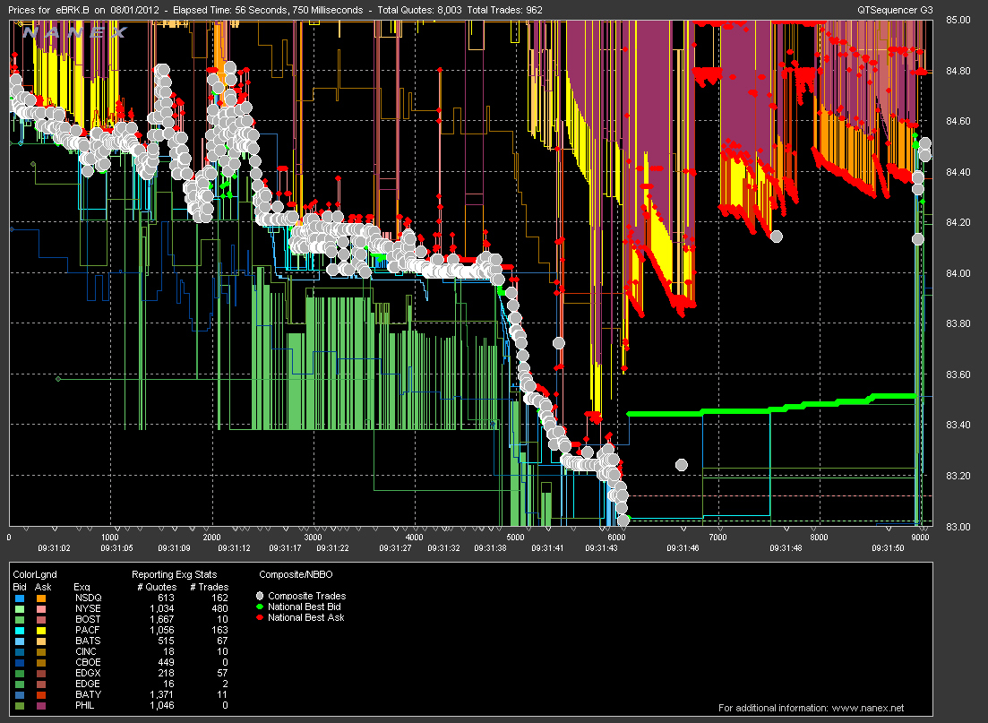Select the 5000 tick on the x-axis
Image resolution: width=988 pixels, height=723 pixels.
pyautogui.click(x=515, y=538)
